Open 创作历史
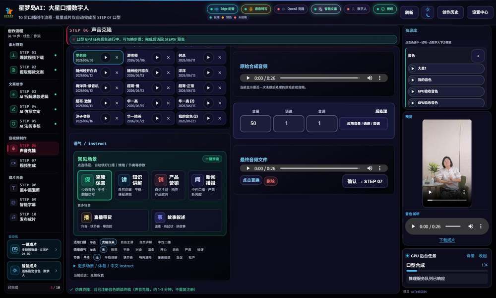The height and width of the screenshot is (298, 496). tap(450, 12)
